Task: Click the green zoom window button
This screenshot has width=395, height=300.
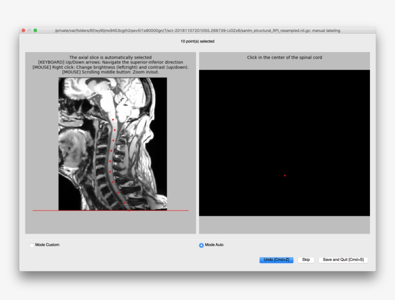Action: [x=35, y=30]
